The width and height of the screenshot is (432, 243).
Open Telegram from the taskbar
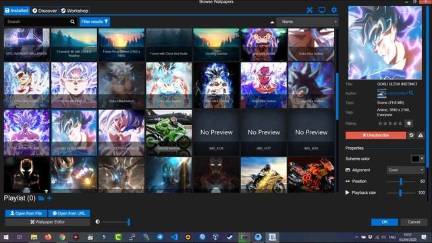click(160, 237)
